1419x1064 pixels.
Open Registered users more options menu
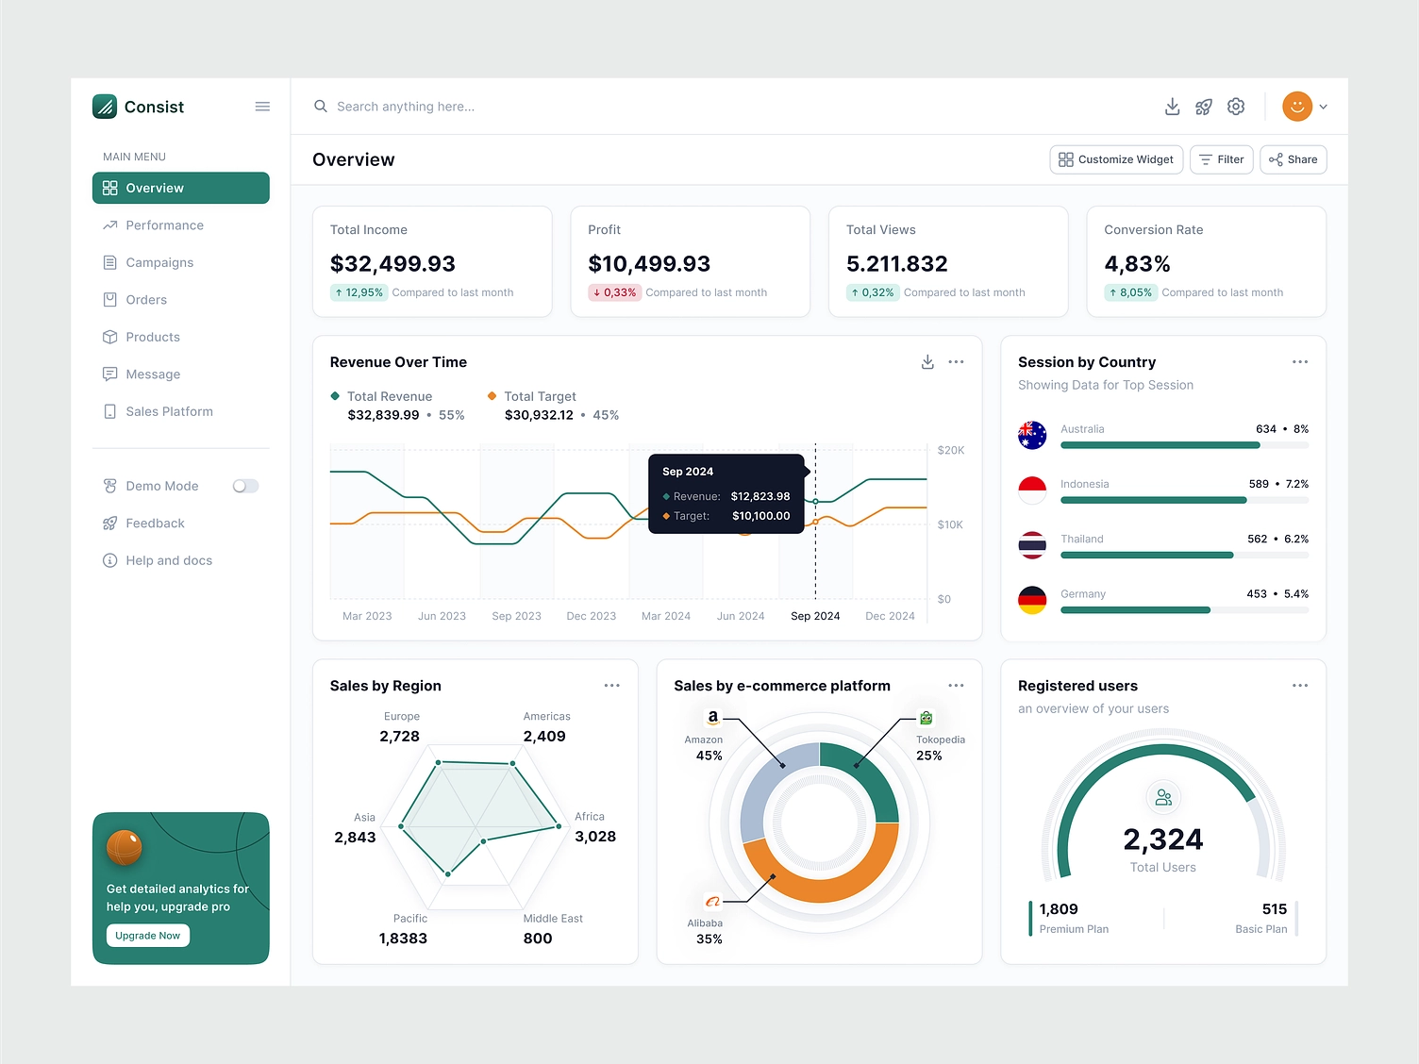(x=1299, y=686)
